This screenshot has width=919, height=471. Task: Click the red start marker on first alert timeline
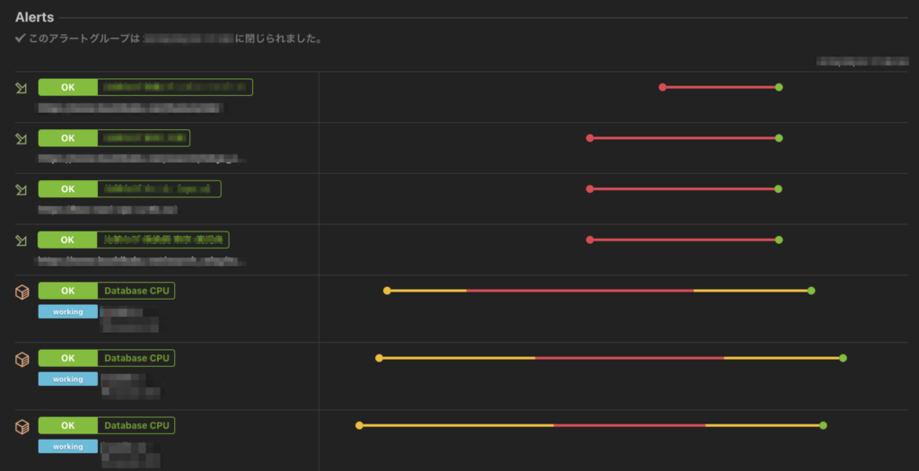662,87
